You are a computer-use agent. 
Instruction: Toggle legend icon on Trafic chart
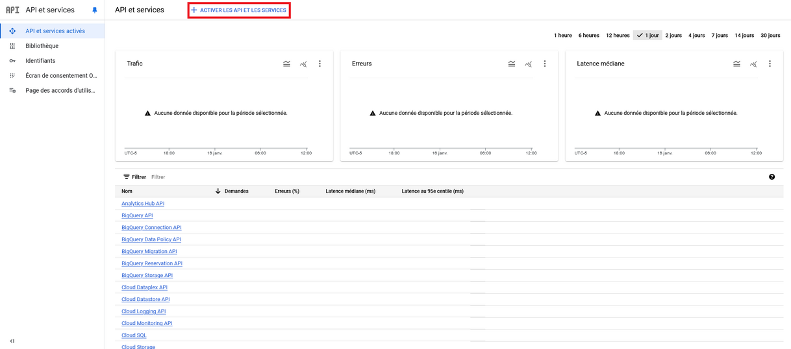pos(286,64)
